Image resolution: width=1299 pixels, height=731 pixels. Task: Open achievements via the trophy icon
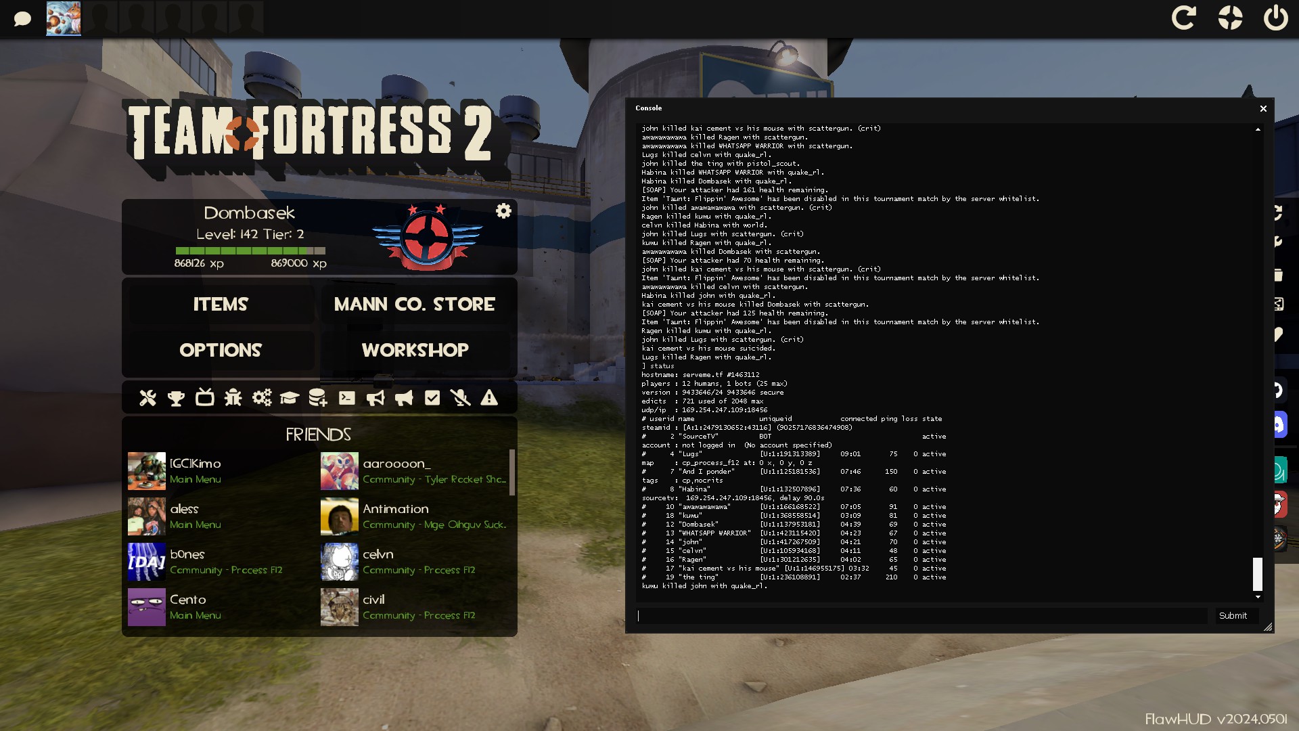(x=176, y=398)
